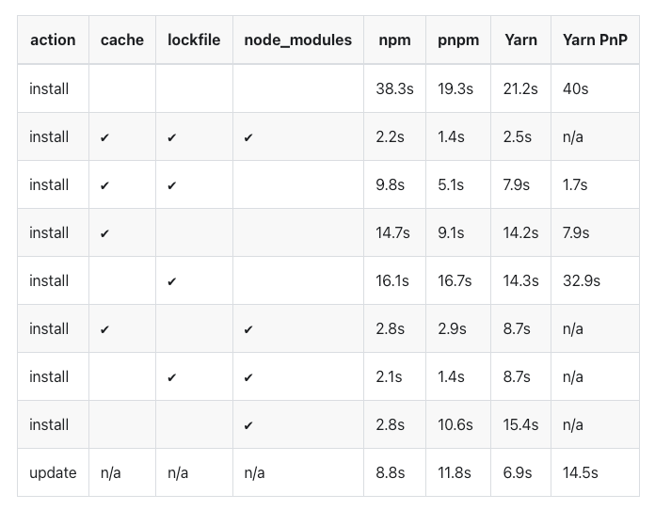This screenshot has height=510, width=655.
Task: Click the 'node_modules' column header
Action: tap(297, 40)
